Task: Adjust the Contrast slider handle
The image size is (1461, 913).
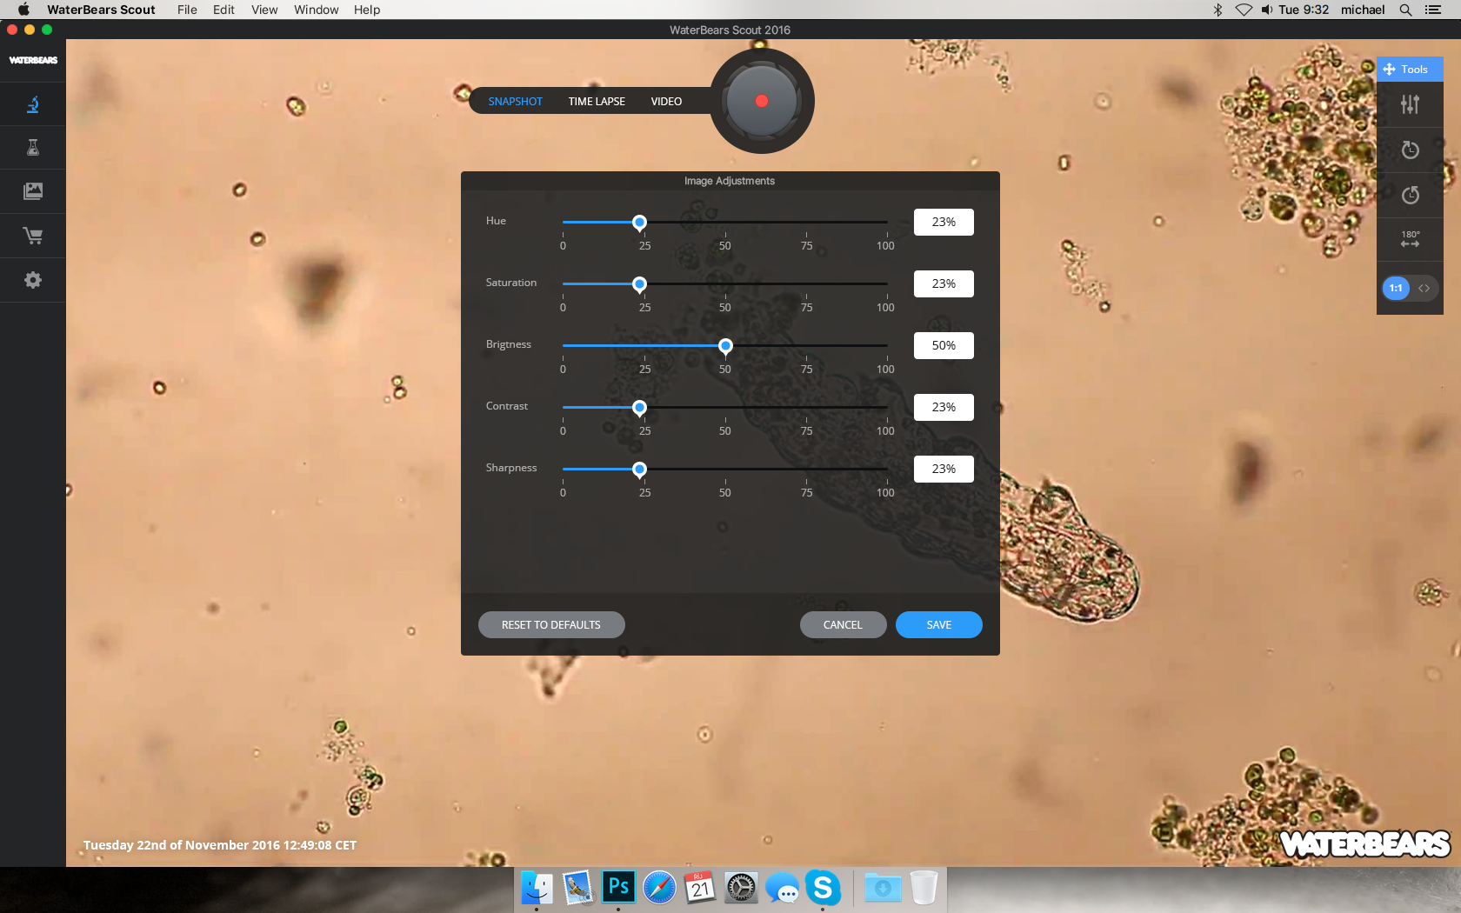Action: pyautogui.click(x=639, y=408)
